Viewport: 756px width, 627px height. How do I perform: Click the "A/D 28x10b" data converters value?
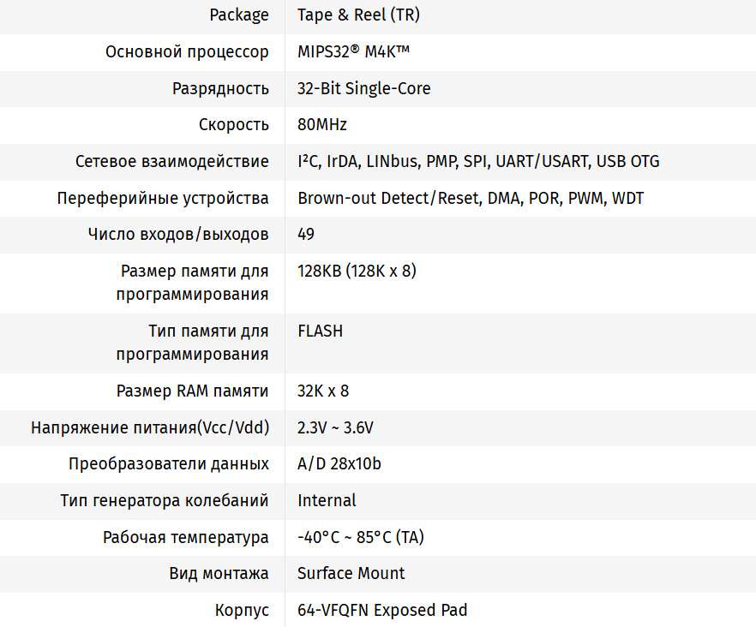pyautogui.click(x=339, y=463)
